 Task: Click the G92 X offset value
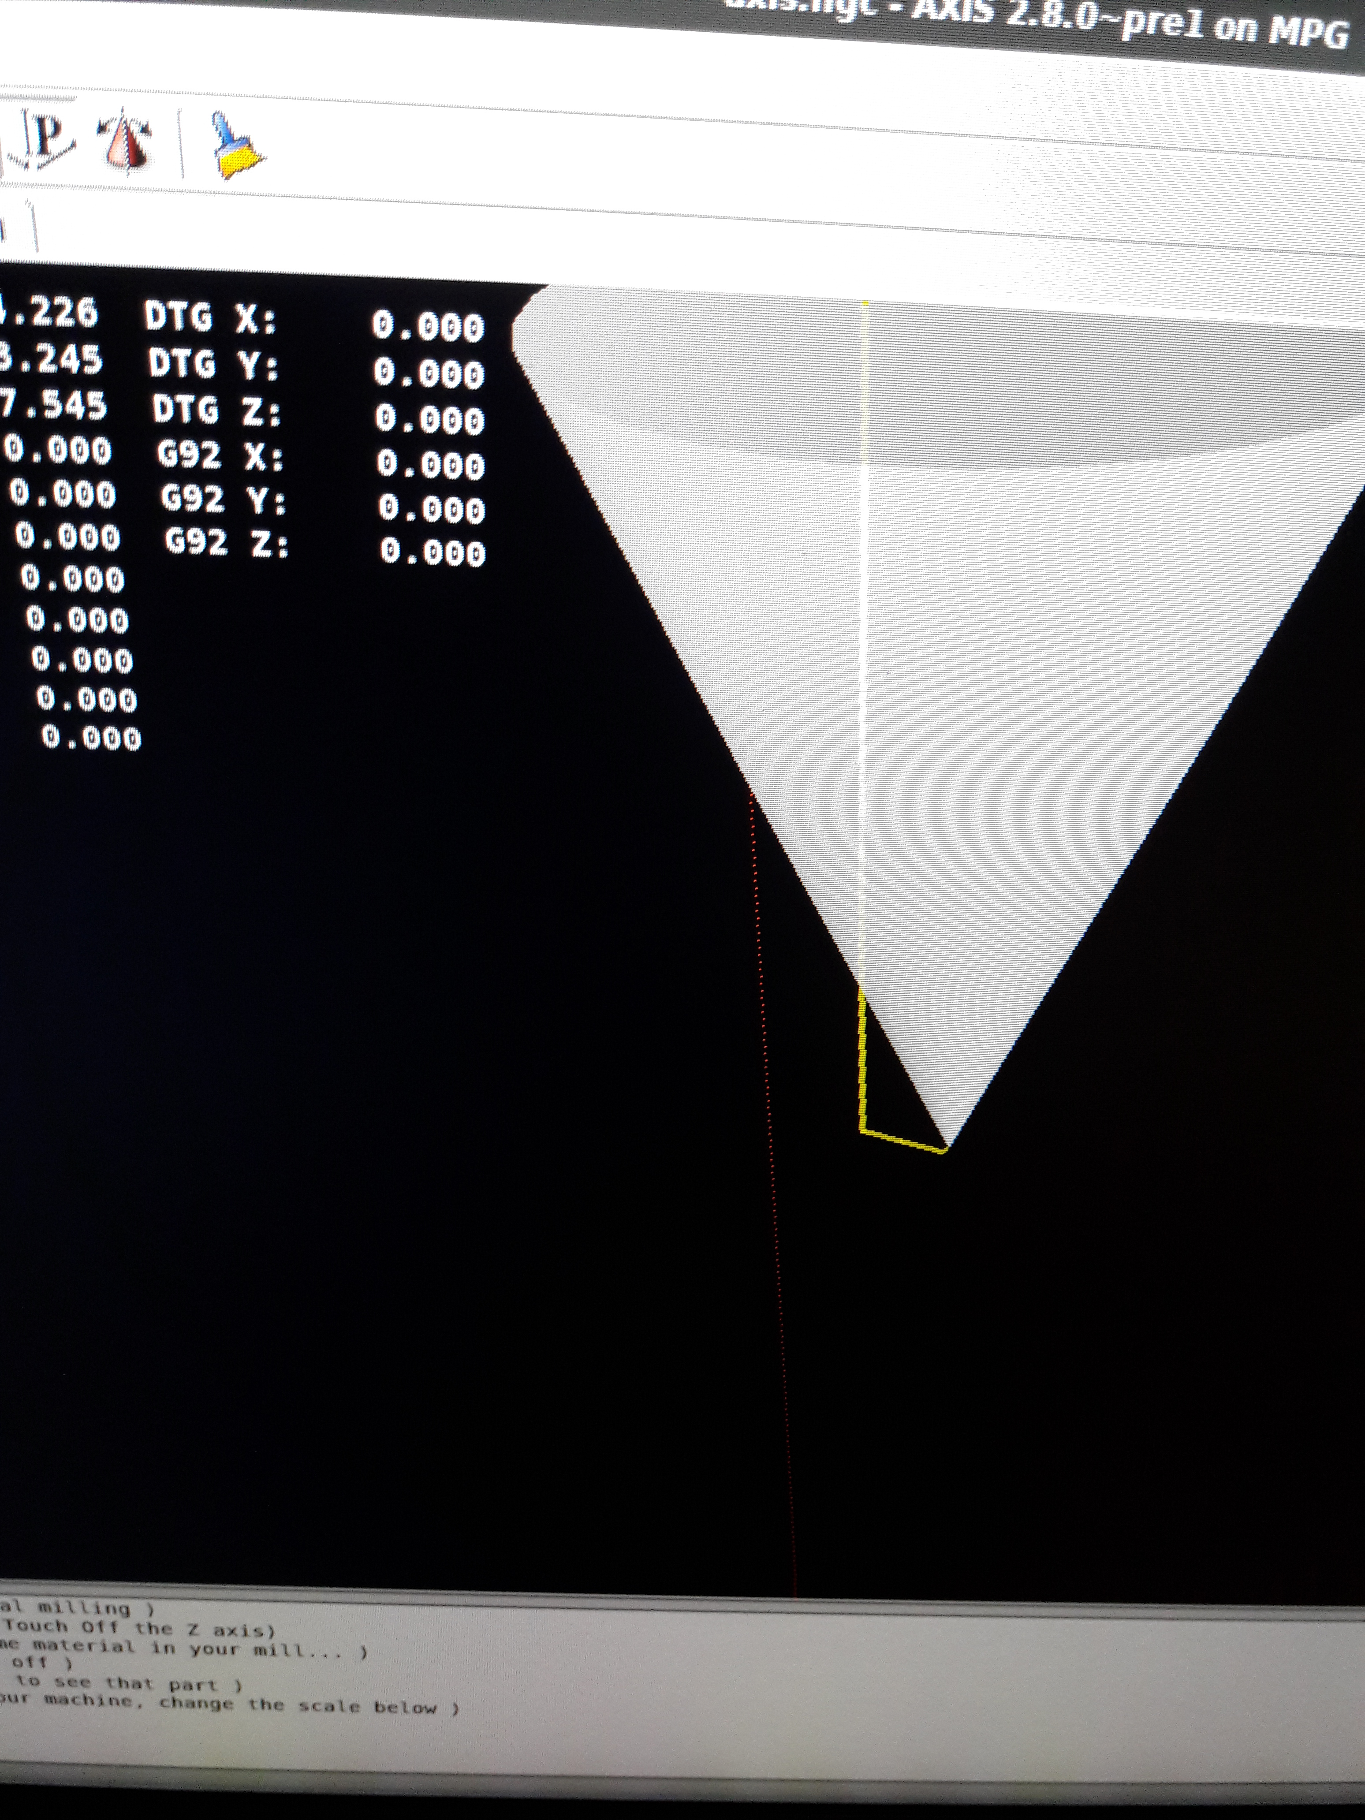click(x=430, y=465)
